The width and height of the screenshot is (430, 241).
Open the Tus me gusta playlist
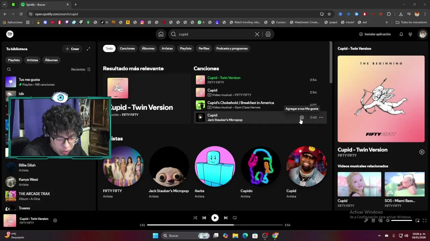tap(49, 82)
